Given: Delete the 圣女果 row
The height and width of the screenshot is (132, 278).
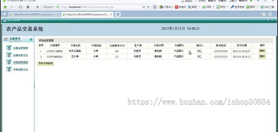Looking at the screenshot, I should (x=262, y=56).
